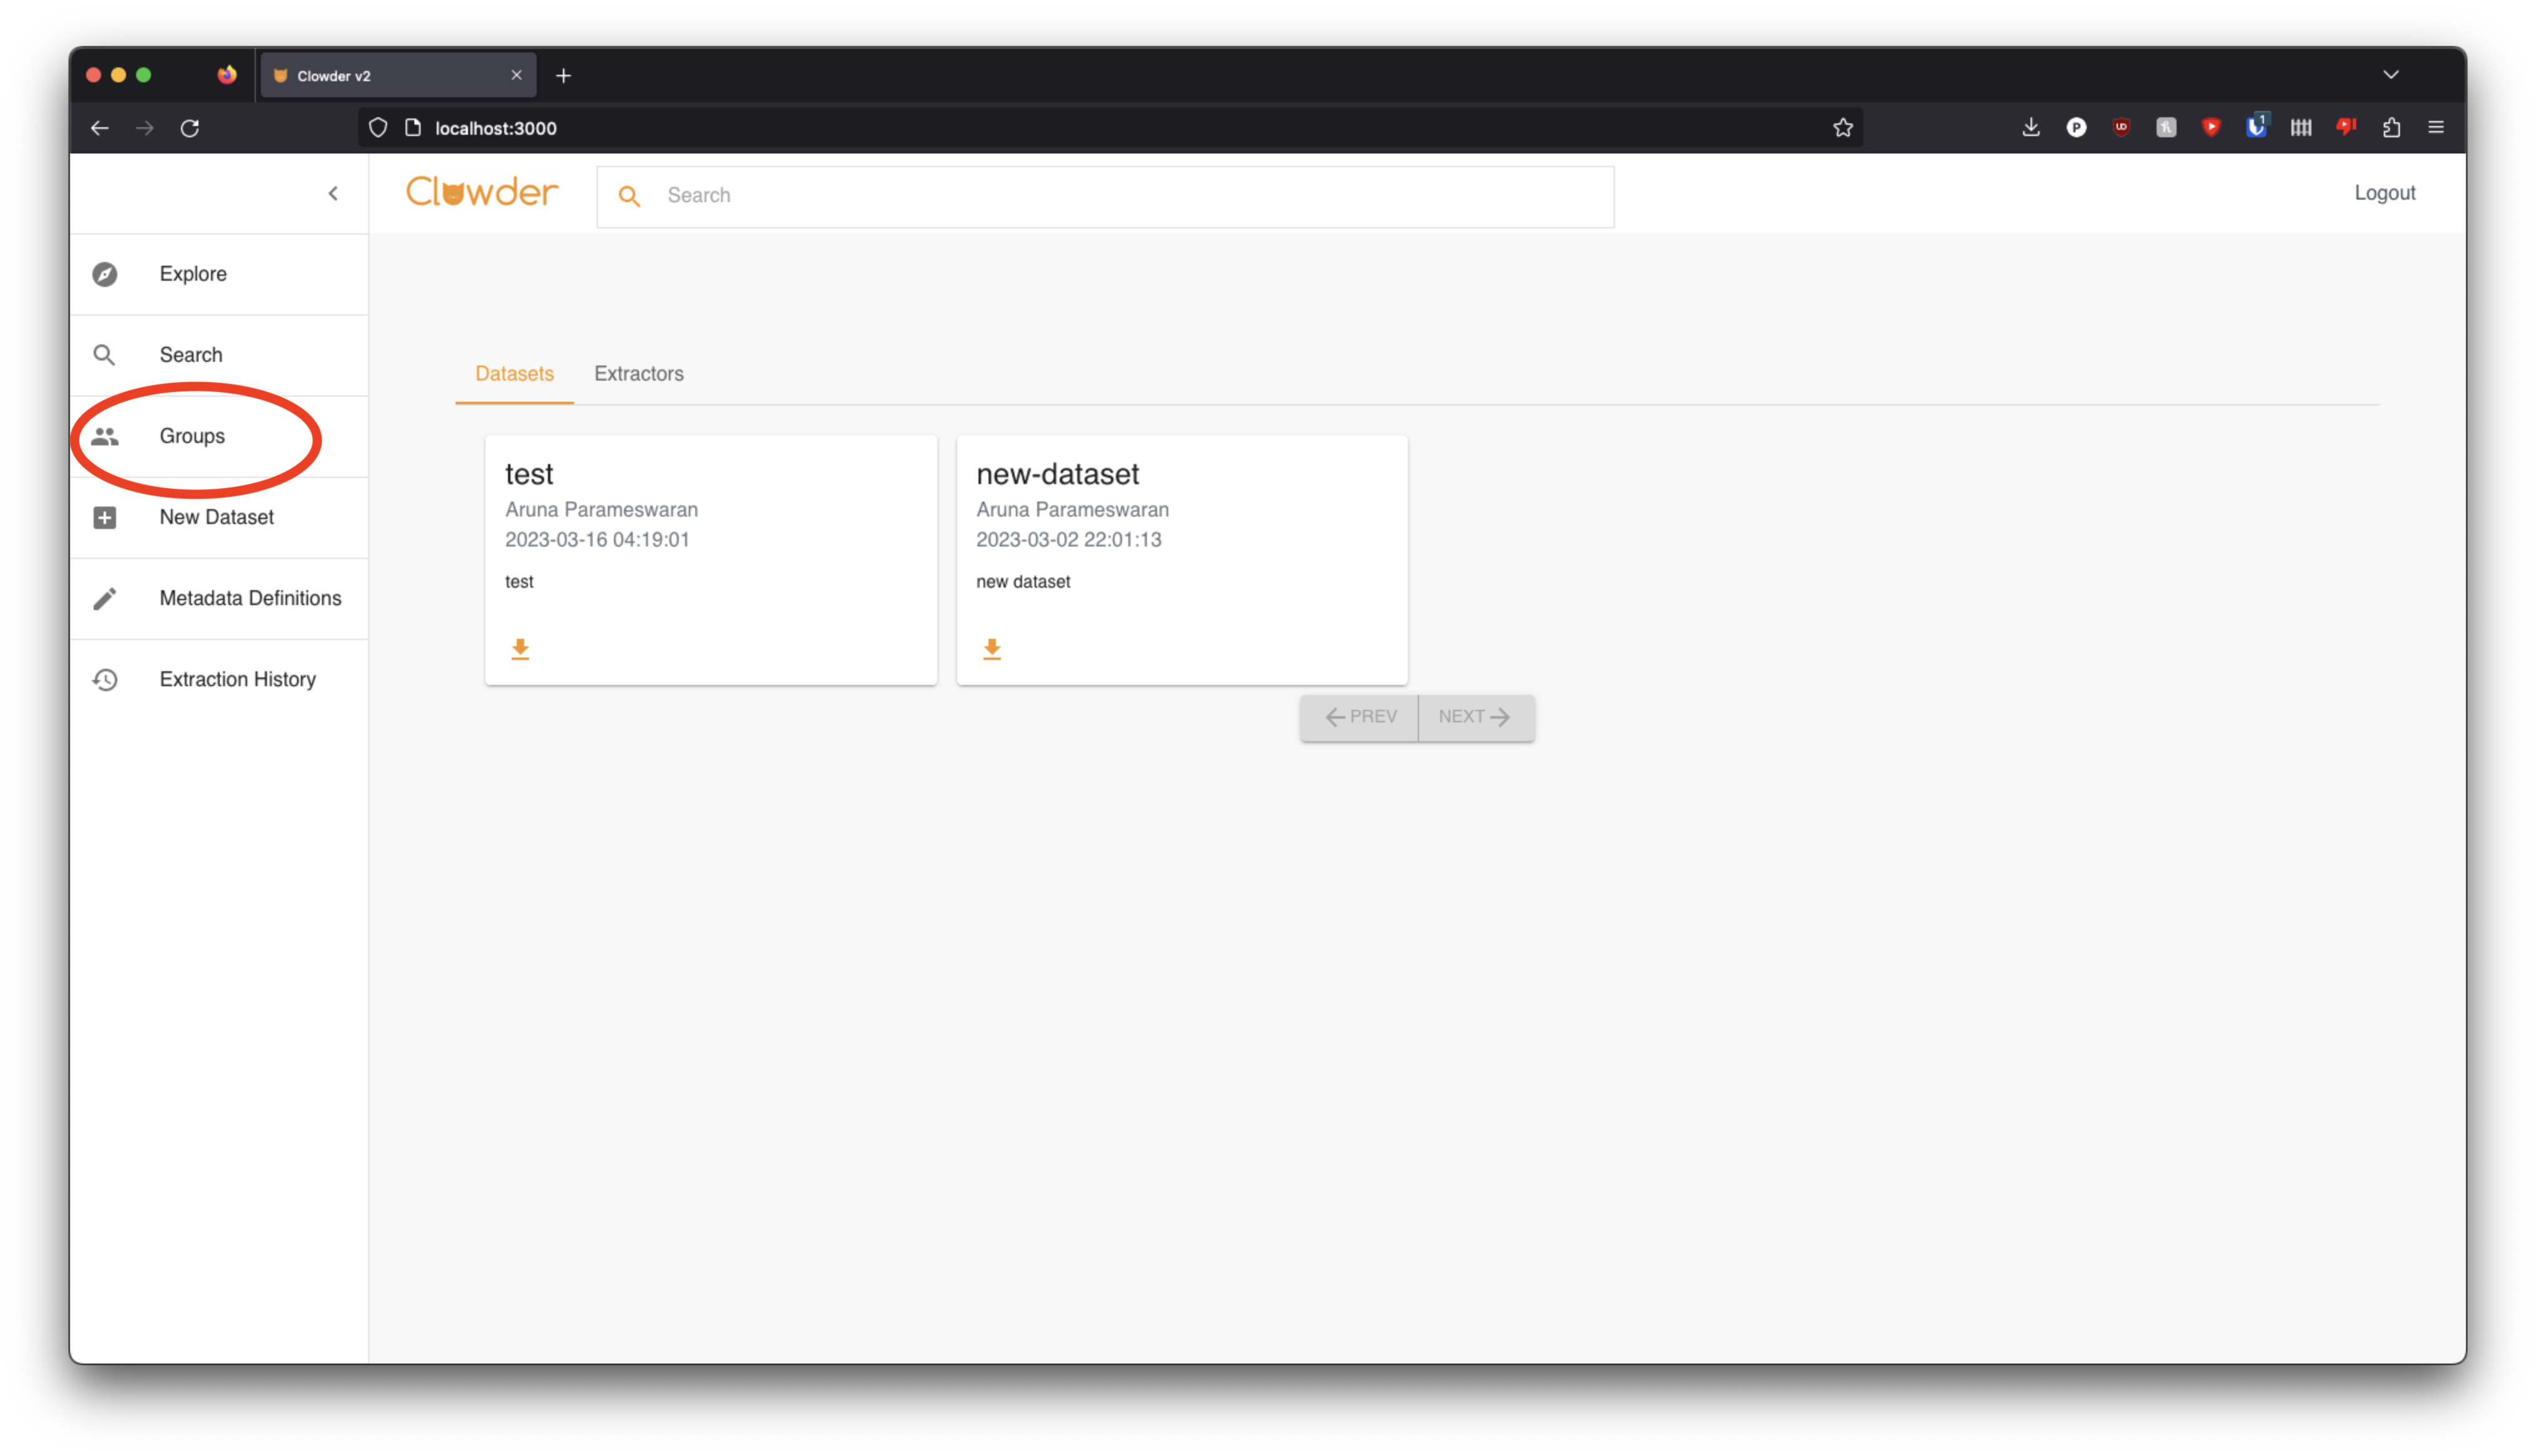The height and width of the screenshot is (1456, 2536).
Task: Expand the browser tab list dropdown
Action: pyautogui.click(x=2390, y=75)
